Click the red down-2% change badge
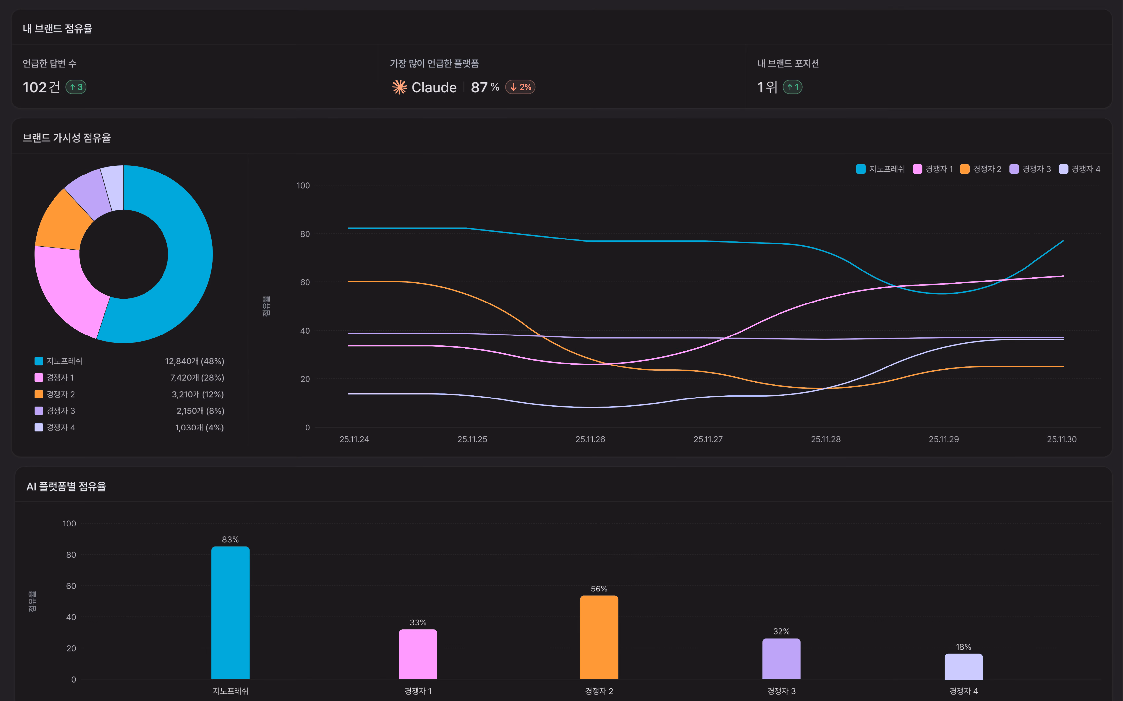The width and height of the screenshot is (1123, 701). (520, 87)
